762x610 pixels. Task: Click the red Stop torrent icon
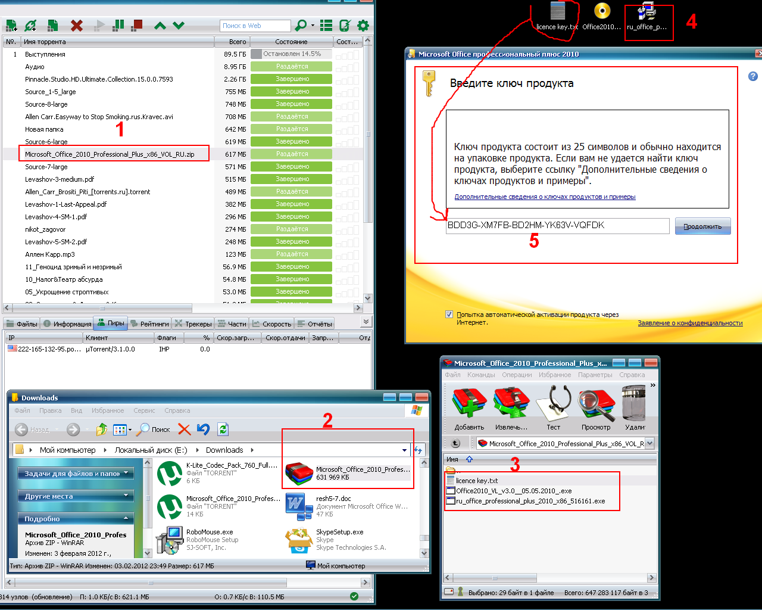[138, 25]
